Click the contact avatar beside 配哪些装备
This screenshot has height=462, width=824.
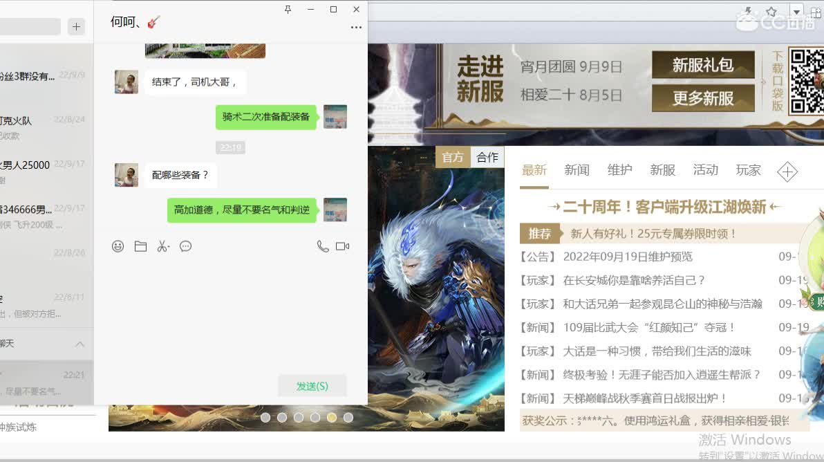coord(126,174)
